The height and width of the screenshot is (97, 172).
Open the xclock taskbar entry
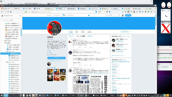(x=96, y=95)
